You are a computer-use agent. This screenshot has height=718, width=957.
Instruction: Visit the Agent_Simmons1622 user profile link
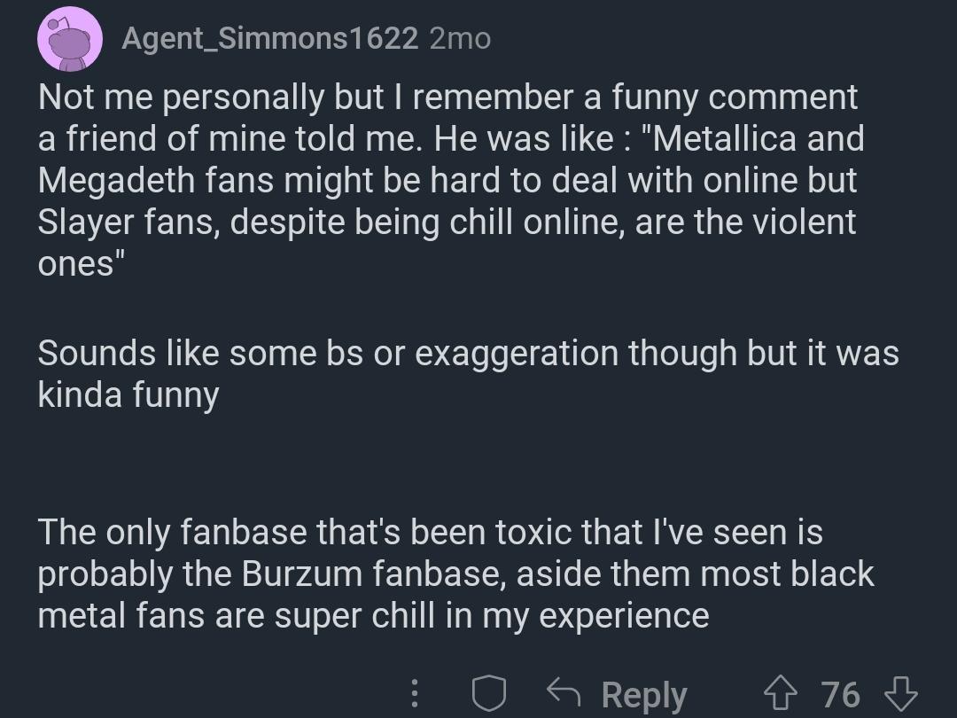coord(269,38)
